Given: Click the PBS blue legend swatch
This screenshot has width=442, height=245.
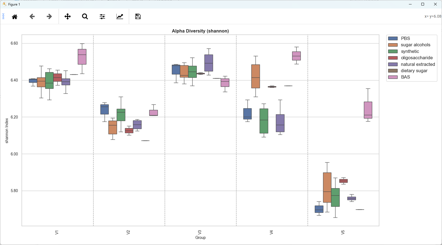Looking at the screenshot, I should click(x=393, y=39).
